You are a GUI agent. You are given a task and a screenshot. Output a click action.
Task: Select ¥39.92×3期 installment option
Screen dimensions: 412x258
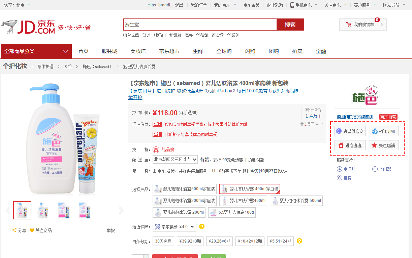(x=190, y=241)
